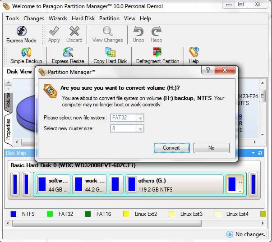Click the Linux Ext3 legend swatch
The image size is (272, 242).
click(x=171, y=214)
